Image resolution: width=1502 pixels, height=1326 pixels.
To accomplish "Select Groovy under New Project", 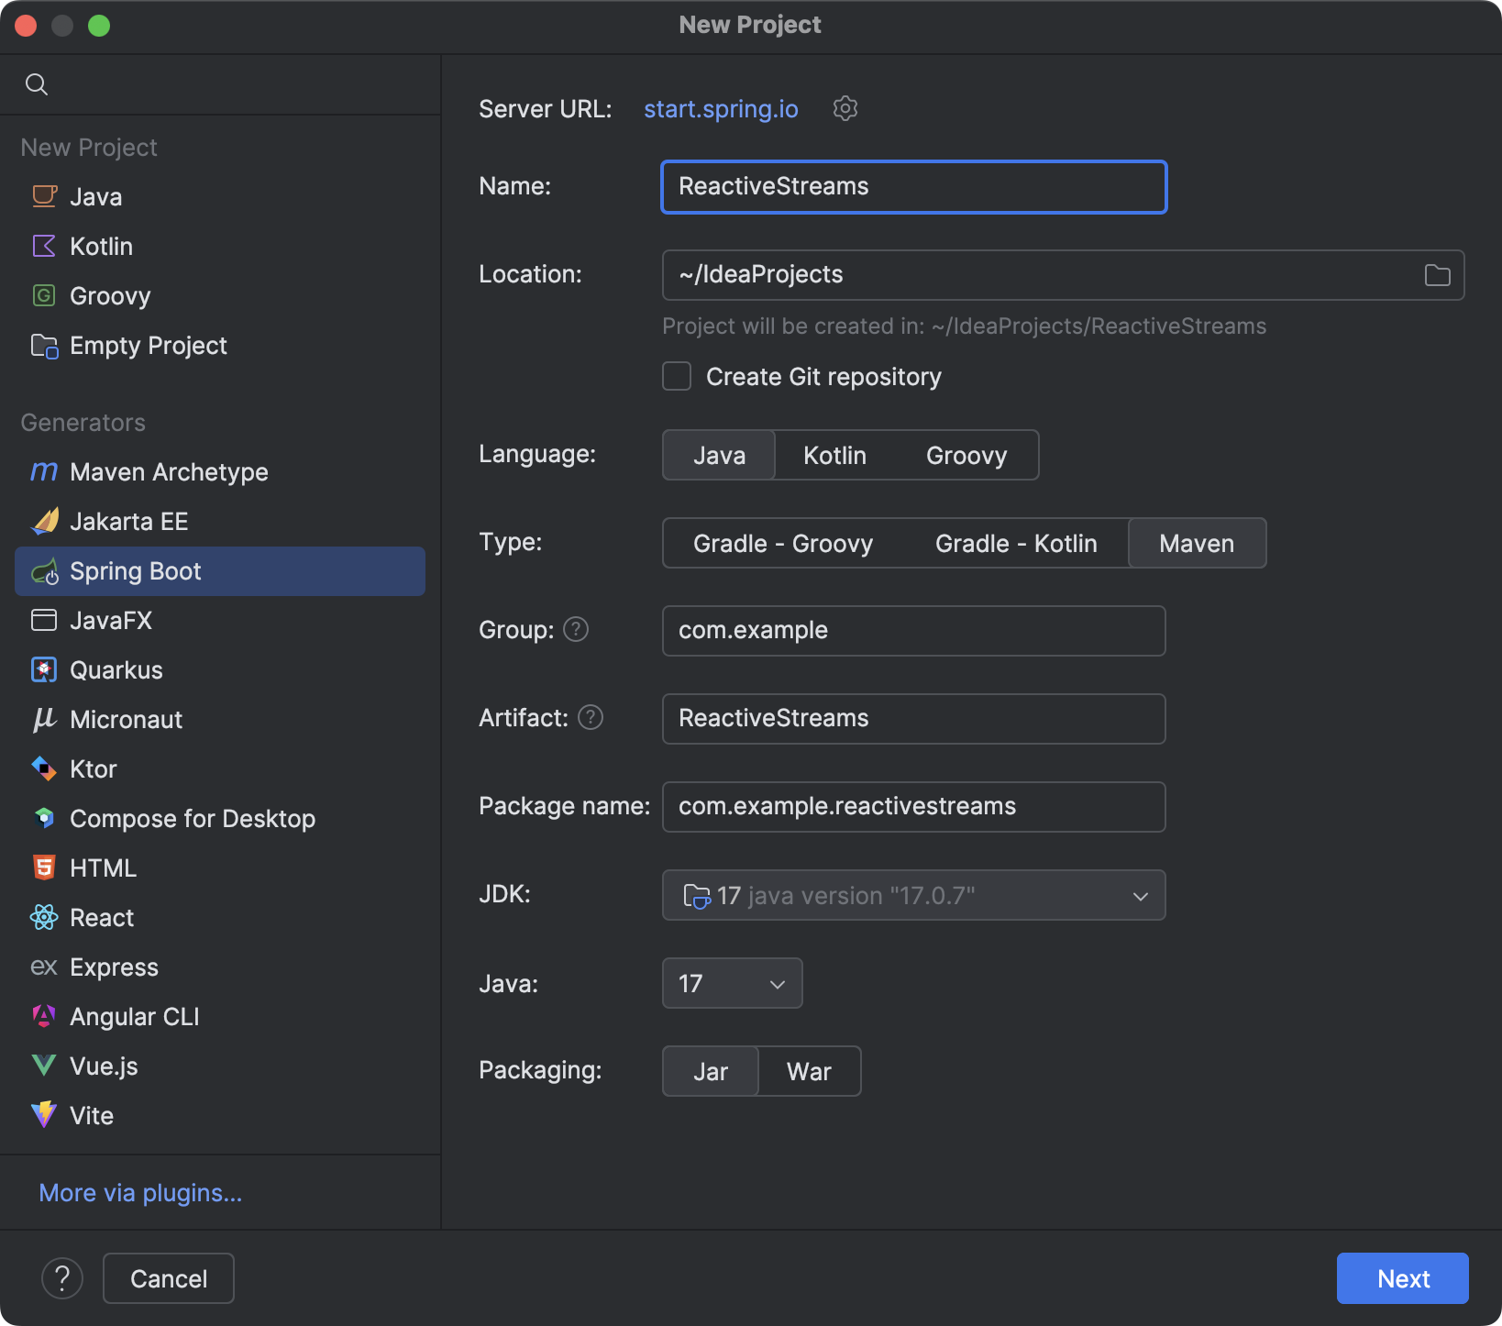I will (109, 295).
